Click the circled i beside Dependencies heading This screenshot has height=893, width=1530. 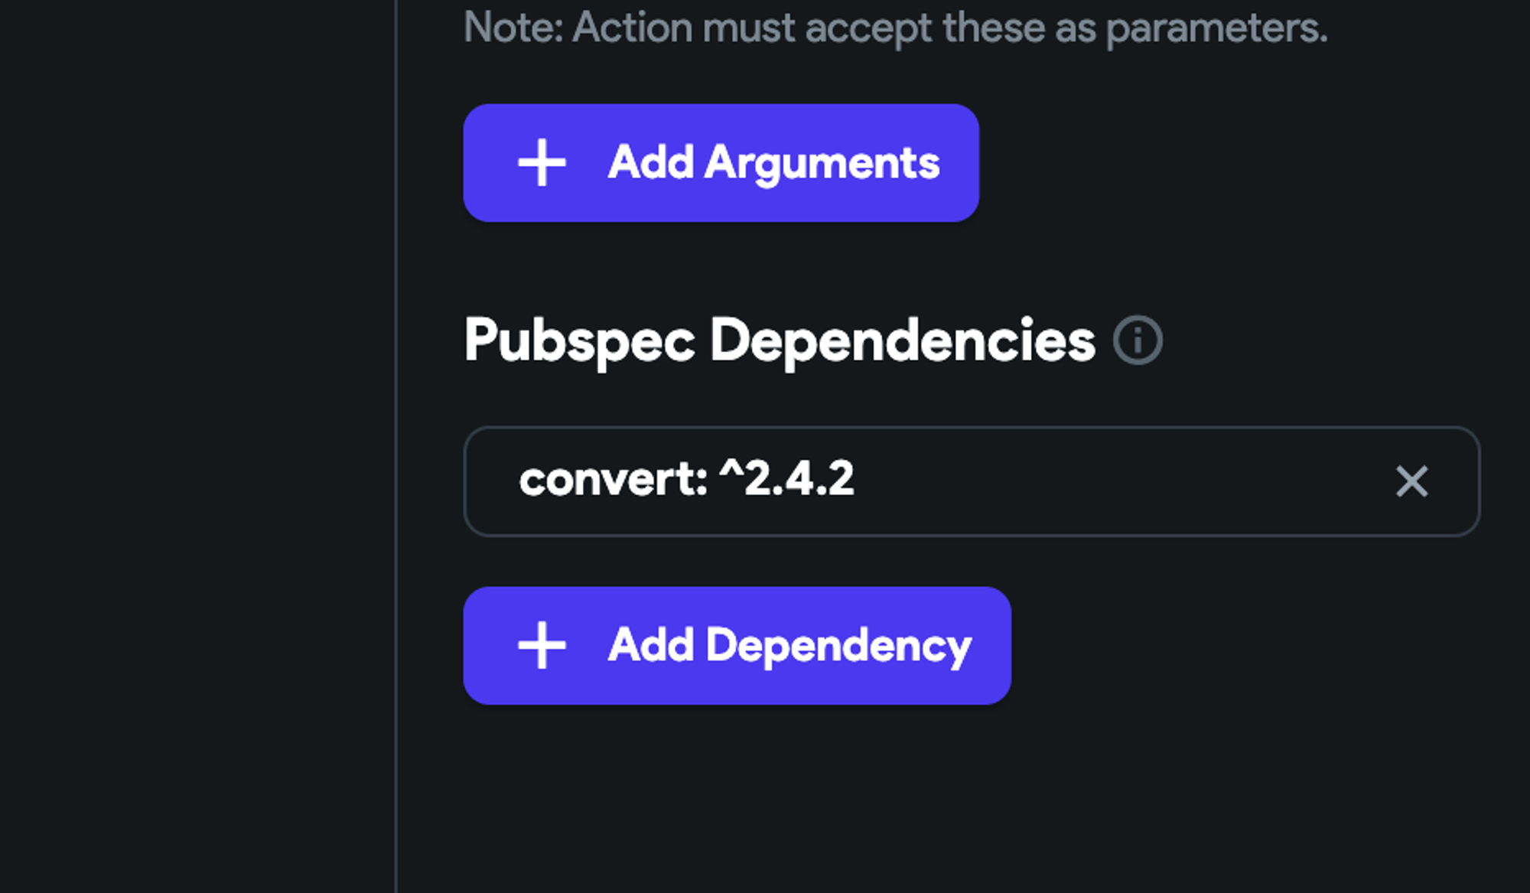coord(1138,340)
